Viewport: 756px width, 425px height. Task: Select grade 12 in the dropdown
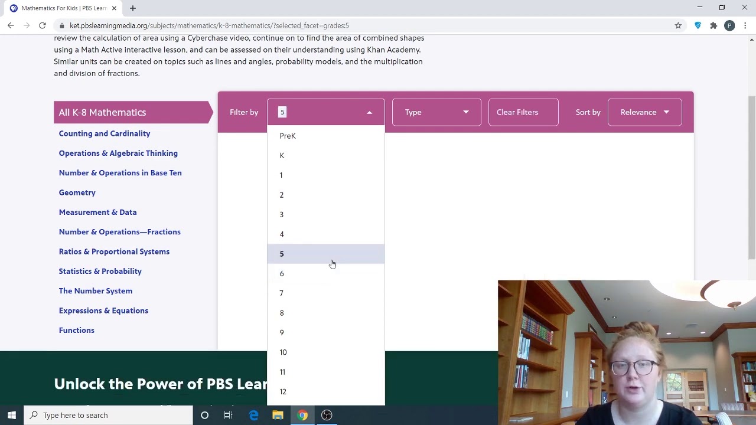325,392
